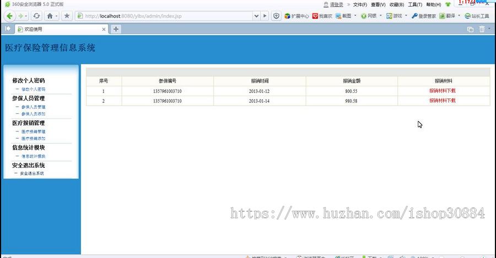496x258 pixels.
Task: Open the 收藏(B) menu
Action: tap(397, 4)
